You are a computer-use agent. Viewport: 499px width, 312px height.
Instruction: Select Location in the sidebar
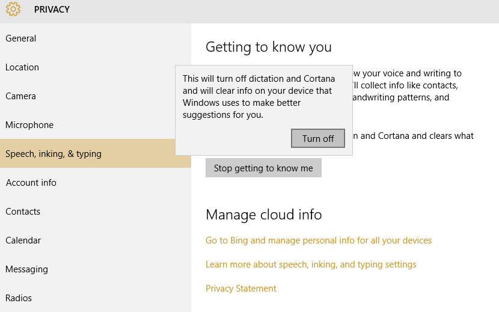tap(96, 67)
